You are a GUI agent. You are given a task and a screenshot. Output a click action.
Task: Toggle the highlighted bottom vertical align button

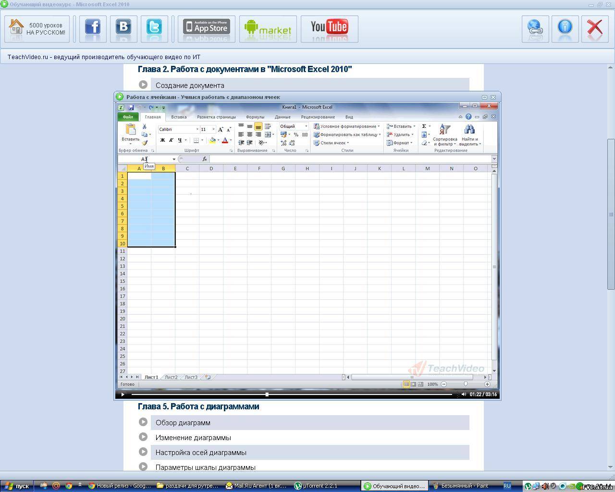pyautogui.click(x=258, y=126)
